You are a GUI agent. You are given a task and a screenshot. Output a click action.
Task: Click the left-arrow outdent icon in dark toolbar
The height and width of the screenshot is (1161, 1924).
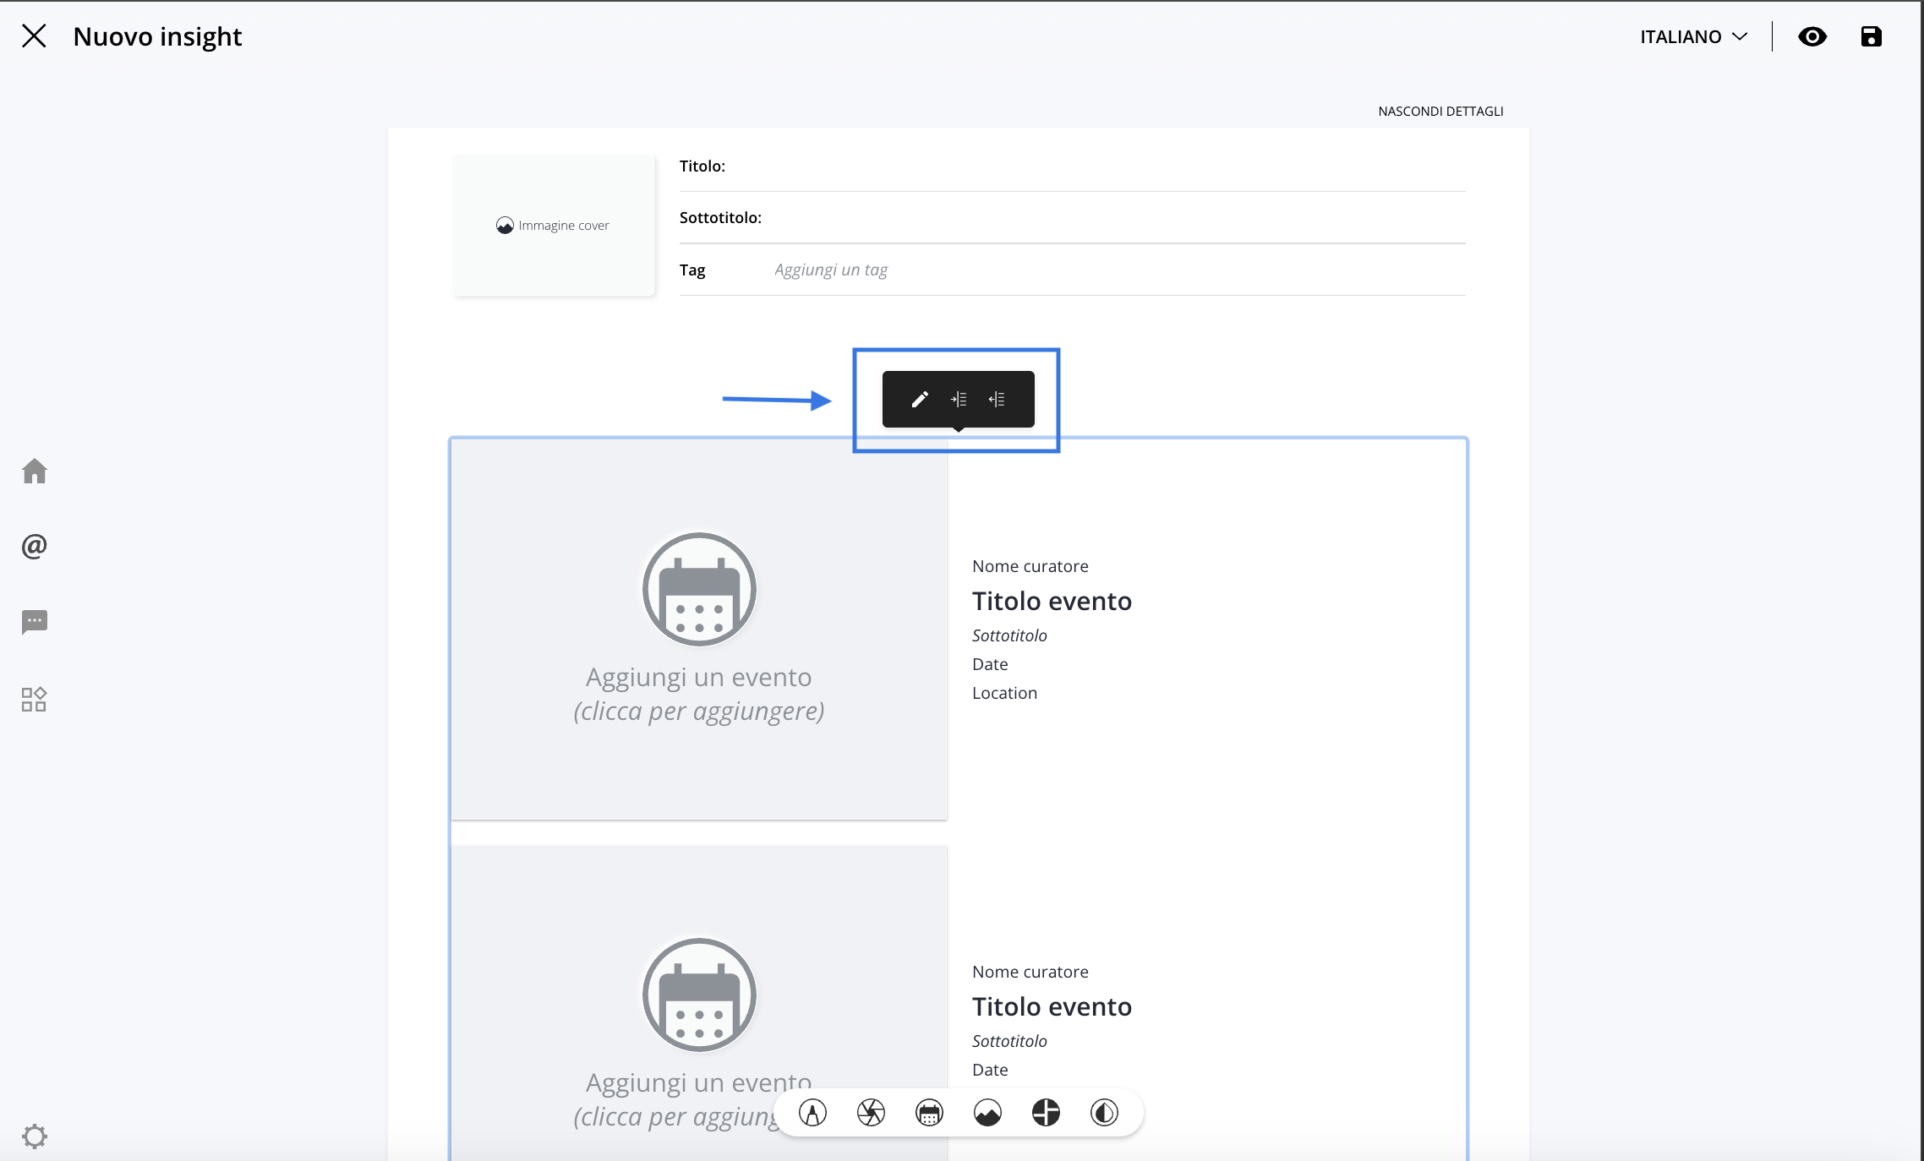[997, 399]
